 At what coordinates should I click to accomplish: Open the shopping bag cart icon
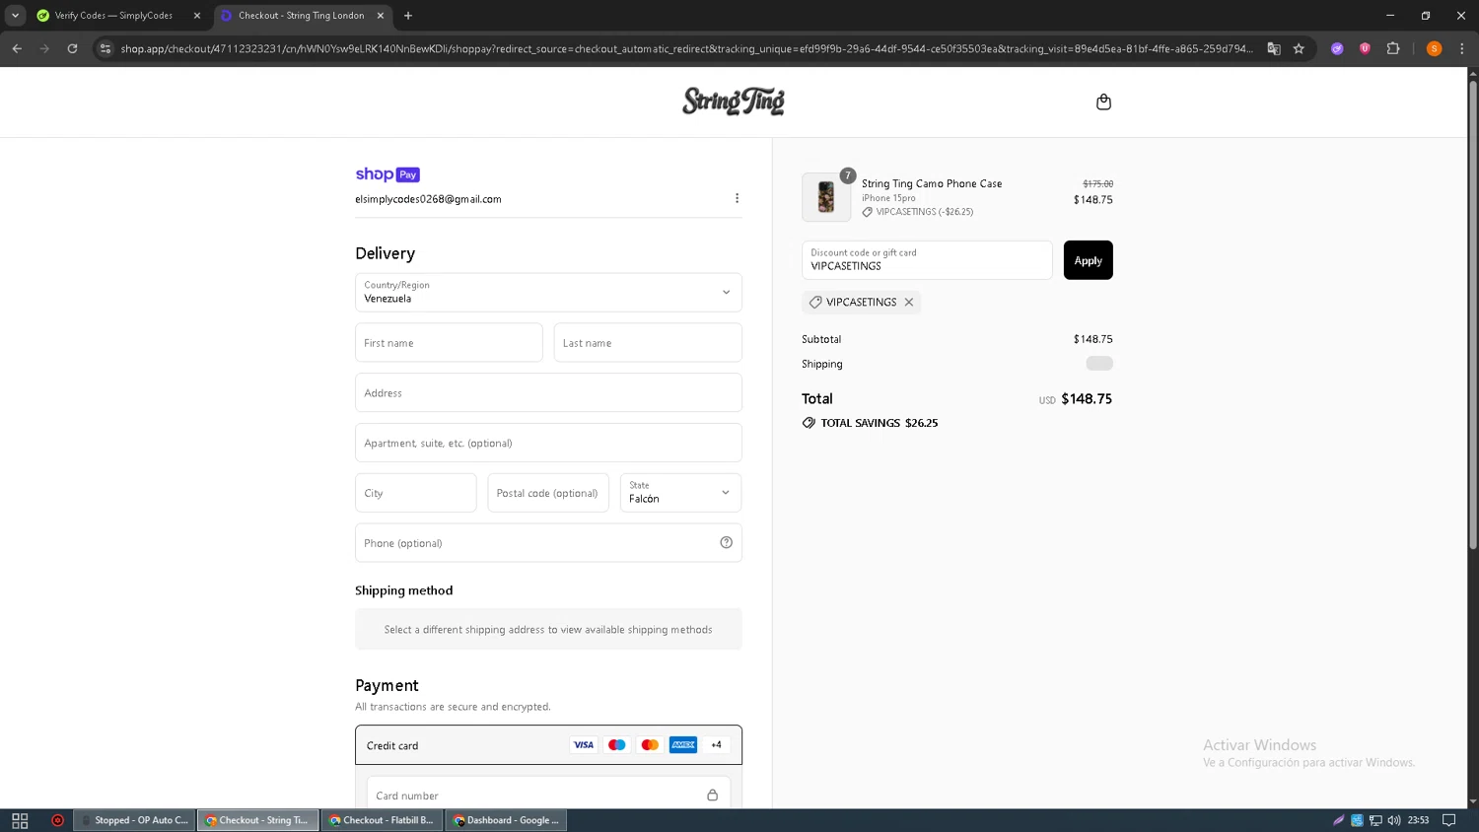pyautogui.click(x=1103, y=102)
